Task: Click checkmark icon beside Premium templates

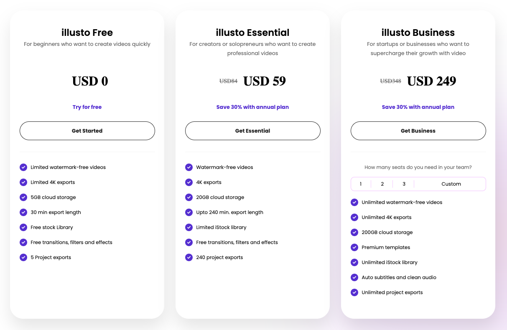Action: tap(354, 247)
